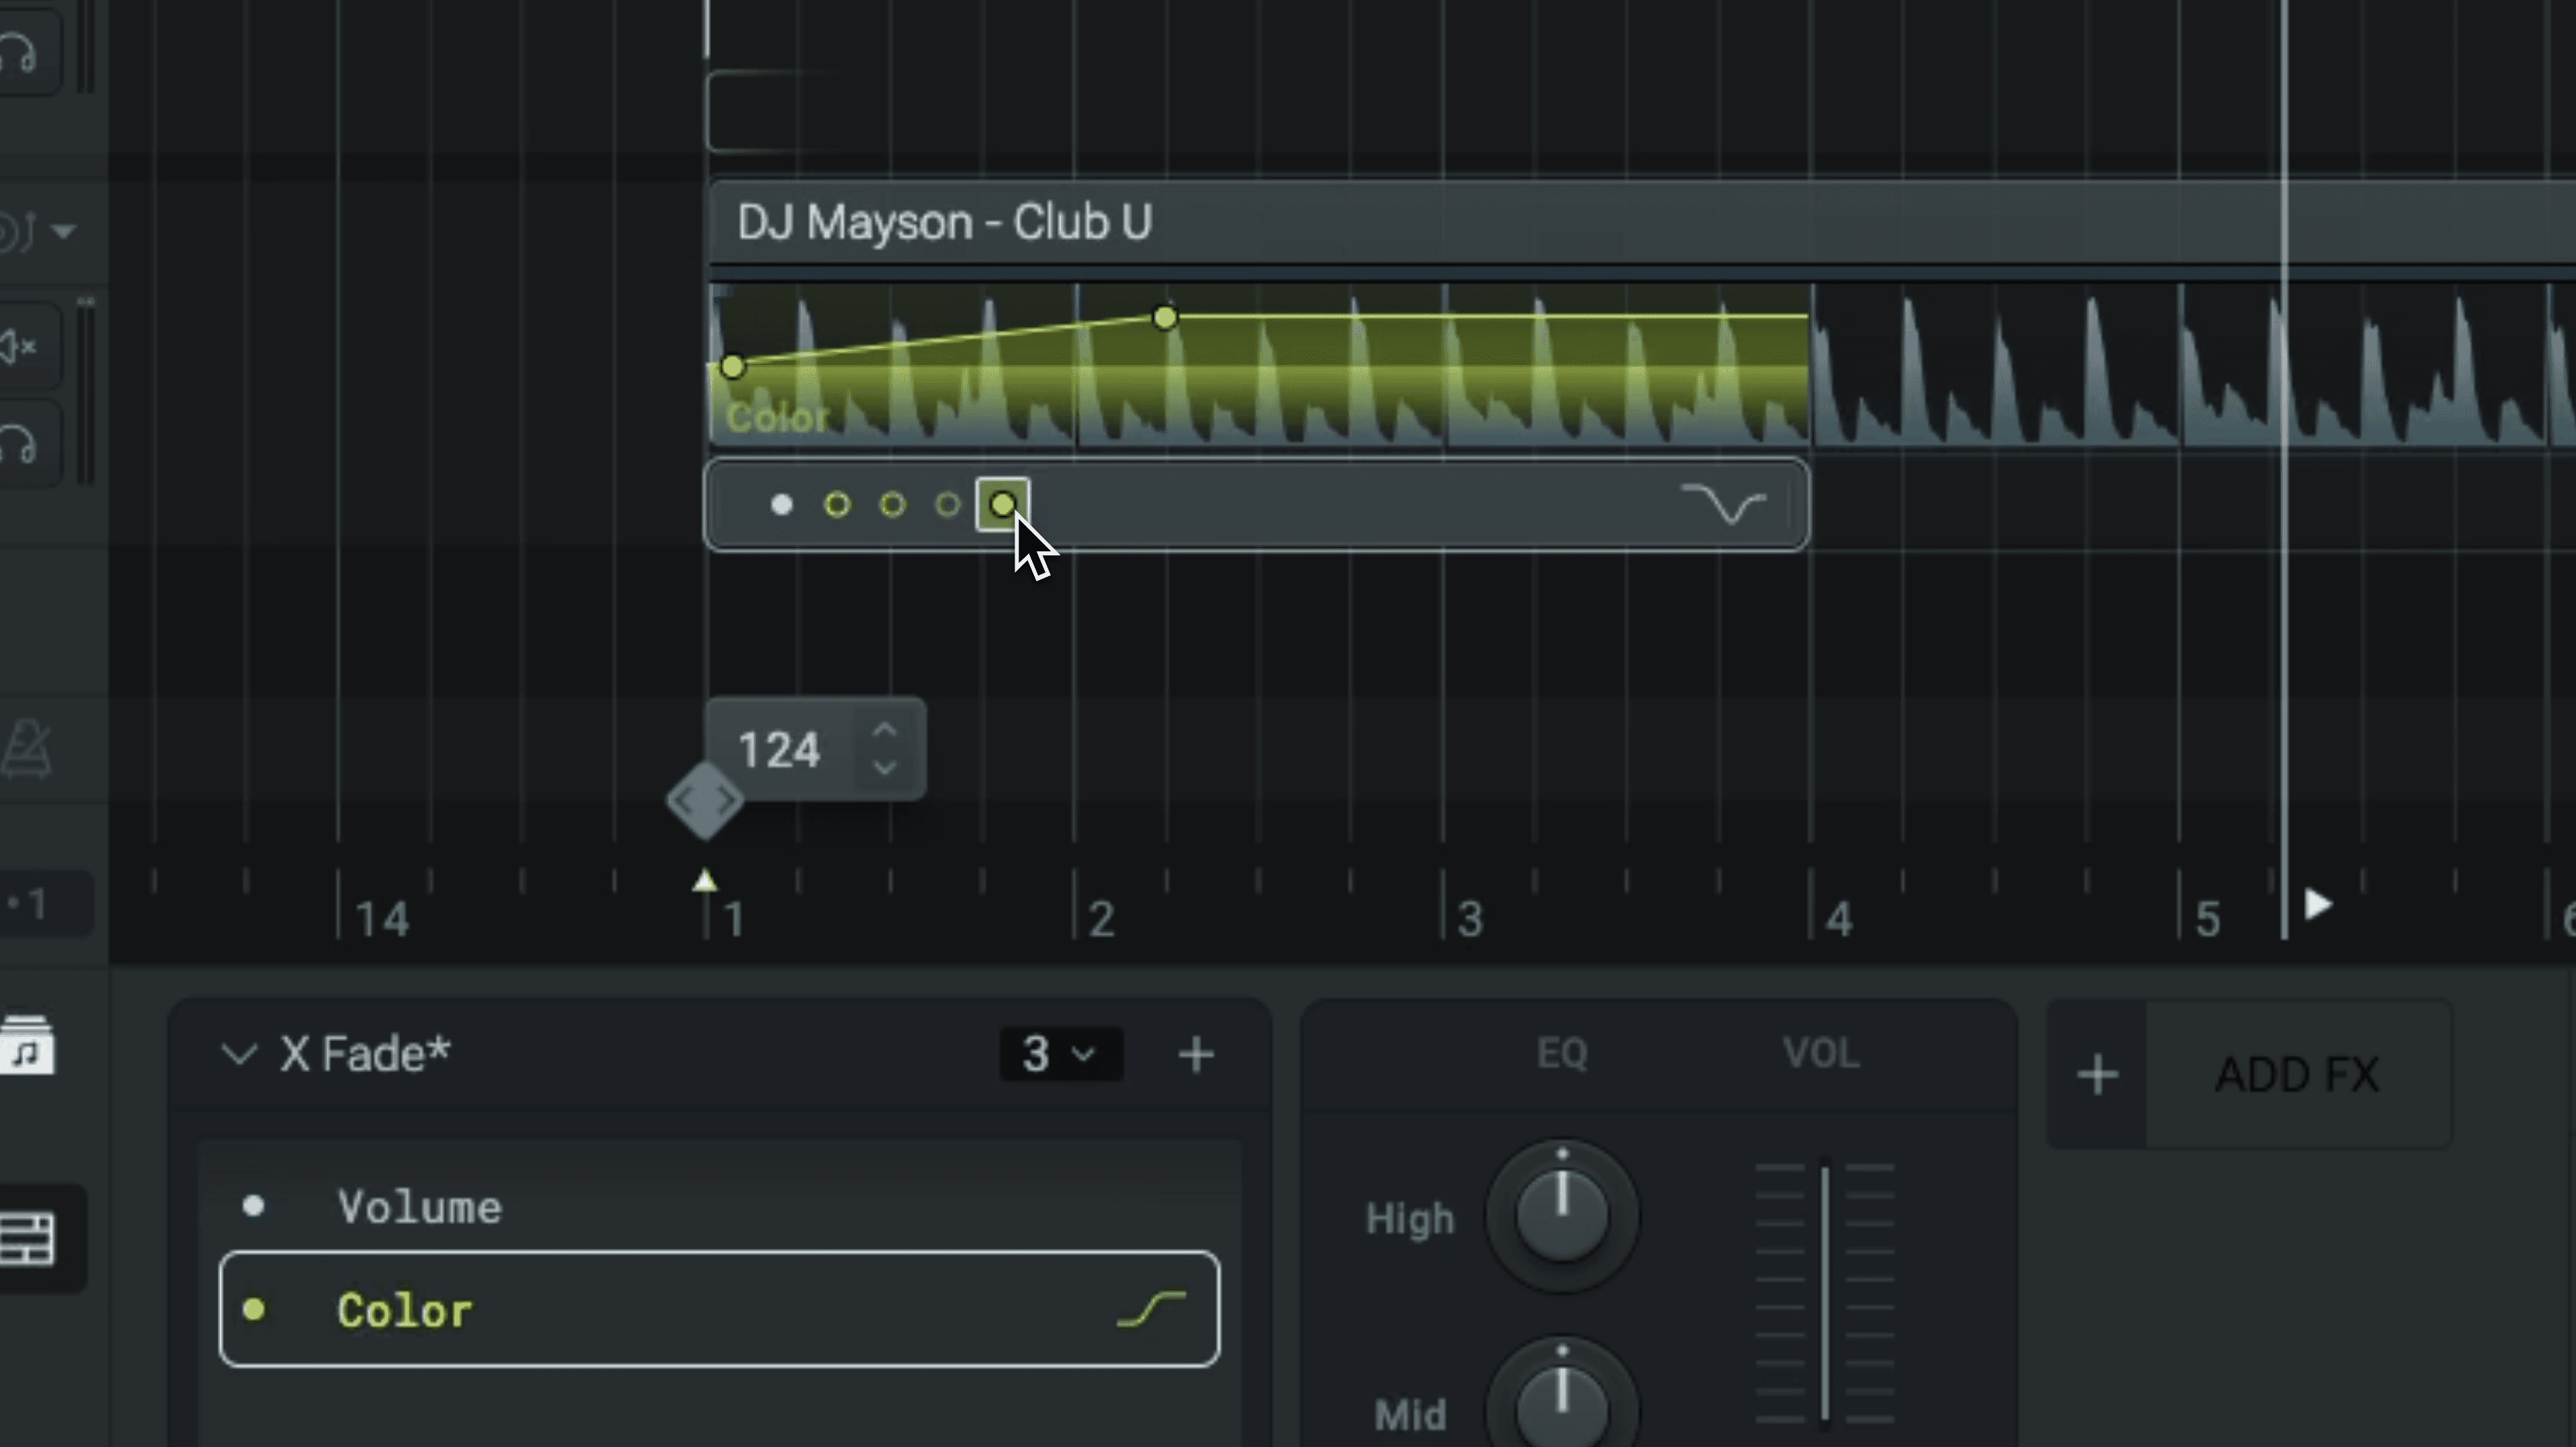Collapse the X Fade section chevron

click(x=239, y=1054)
